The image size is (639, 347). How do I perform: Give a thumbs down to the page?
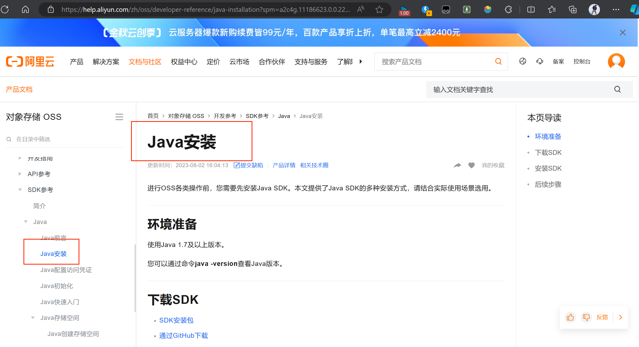point(586,317)
